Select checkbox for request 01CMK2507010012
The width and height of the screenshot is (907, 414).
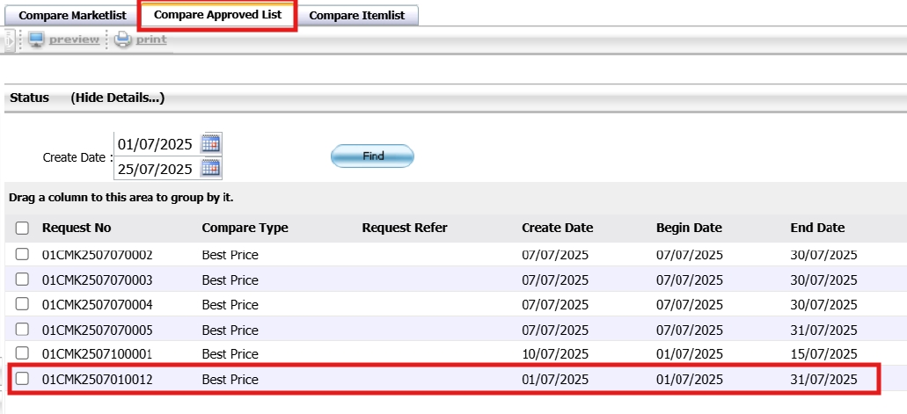(22, 379)
